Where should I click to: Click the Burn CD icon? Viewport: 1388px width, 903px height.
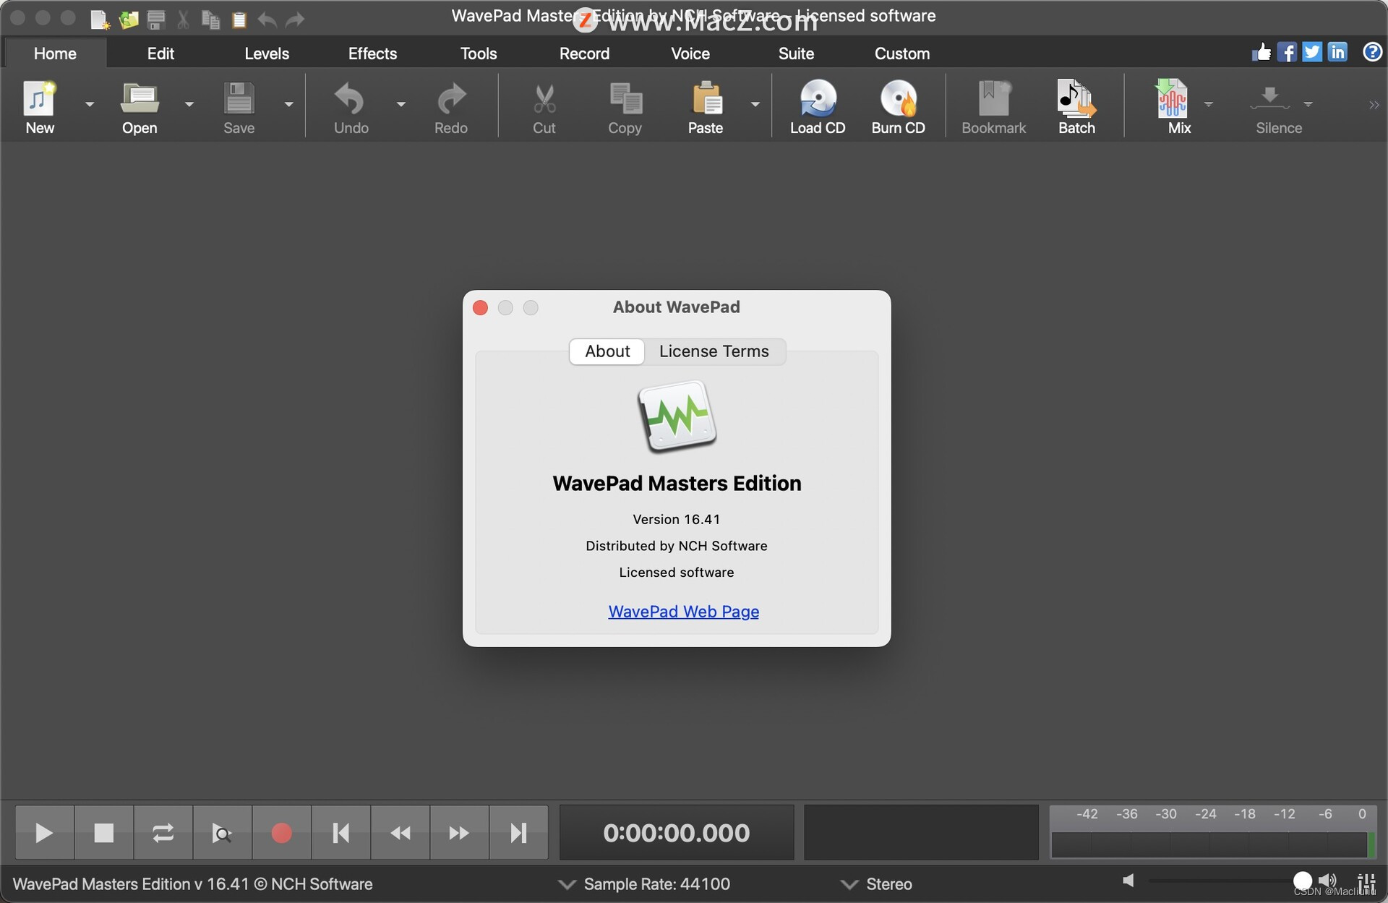click(899, 98)
